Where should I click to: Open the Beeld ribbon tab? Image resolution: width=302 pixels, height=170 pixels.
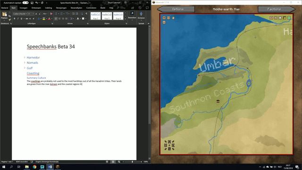(x=103, y=8)
